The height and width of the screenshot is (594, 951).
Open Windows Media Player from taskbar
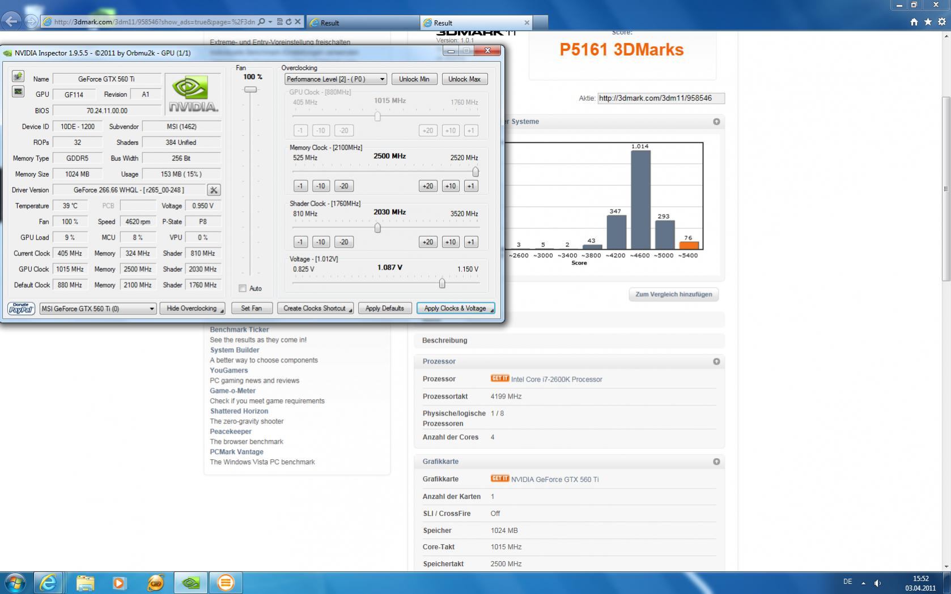120,582
